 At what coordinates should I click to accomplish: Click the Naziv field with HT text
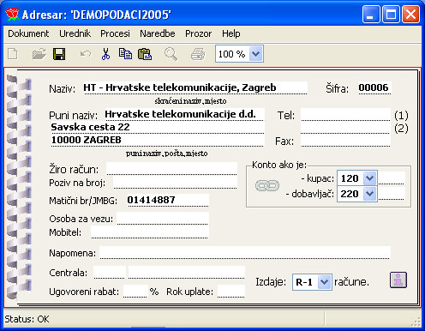pyautogui.click(x=195, y=87)
